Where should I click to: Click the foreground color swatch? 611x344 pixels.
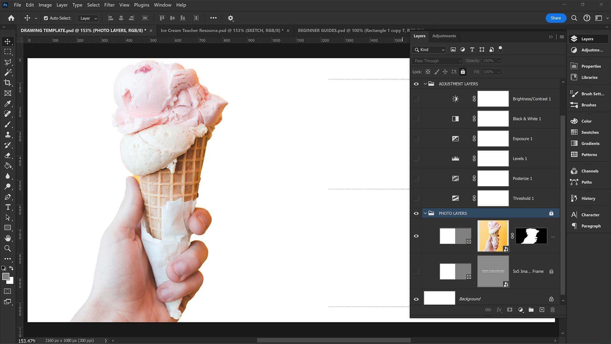(x=5, y=276)
